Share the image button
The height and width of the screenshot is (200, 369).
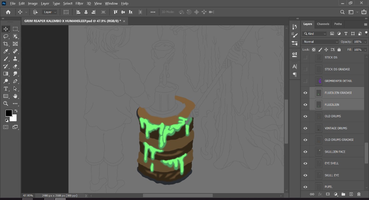364,12
